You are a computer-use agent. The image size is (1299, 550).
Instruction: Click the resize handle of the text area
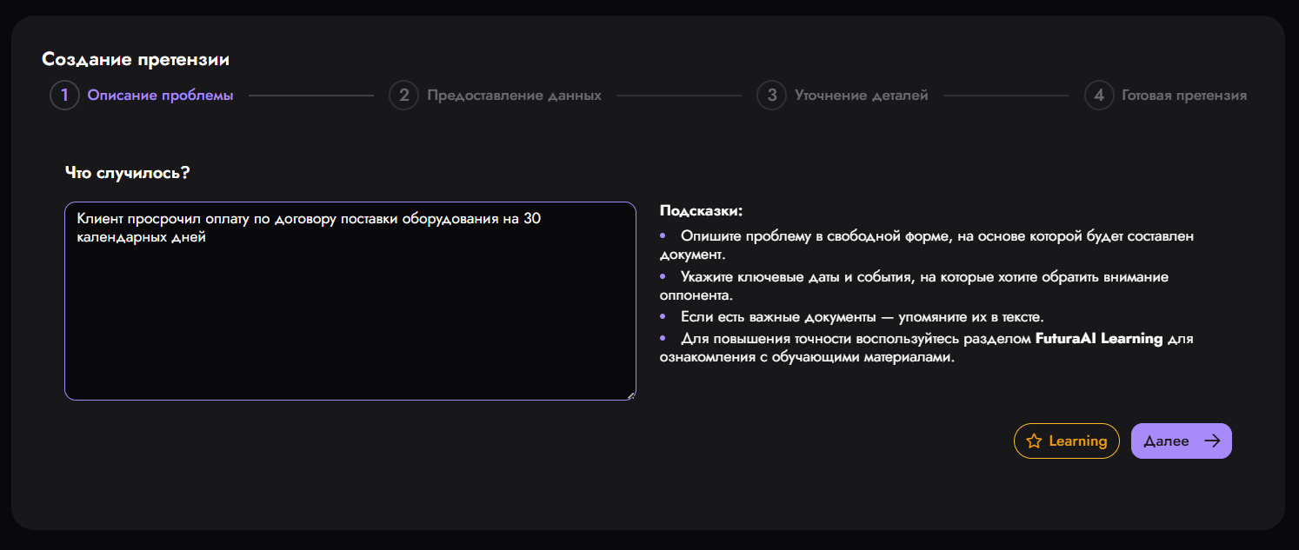click(x=630, y=395)
